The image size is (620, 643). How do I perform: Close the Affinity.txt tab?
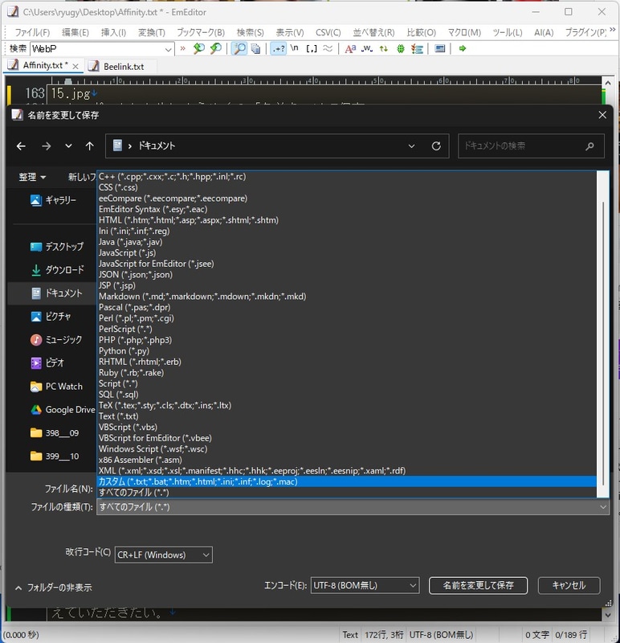(75, 66)
